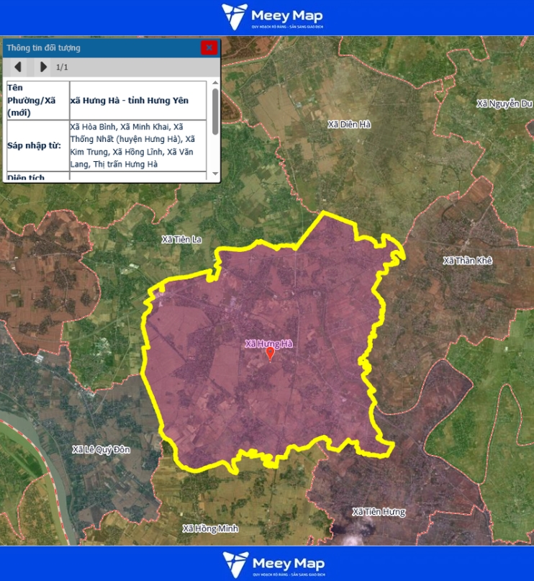Close the Thông tin đối tượng panel
The height and width of the screenshot is (581, 534).
(x=209, y=48)
